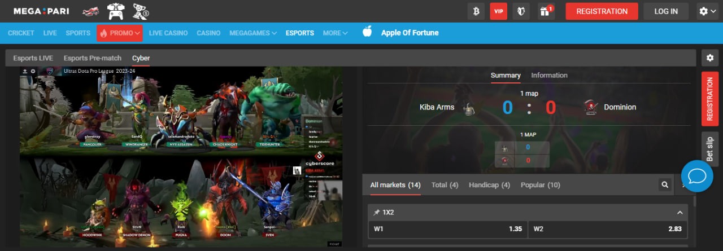Click the 1 MAP score table
The image size is (723, 251).
(x=522, y=154)
